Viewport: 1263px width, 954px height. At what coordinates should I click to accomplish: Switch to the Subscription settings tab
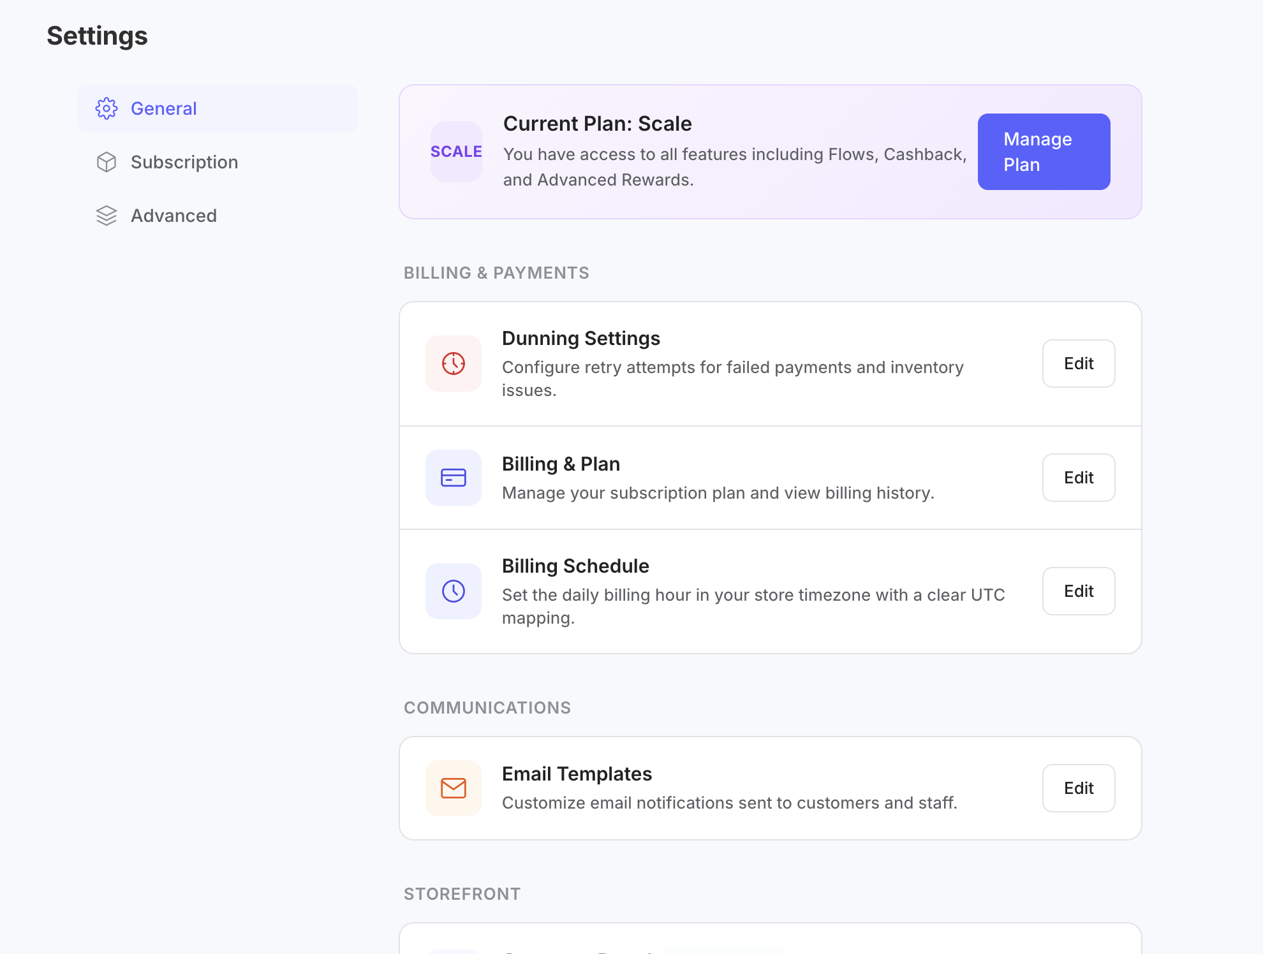[x=218, y=162]
